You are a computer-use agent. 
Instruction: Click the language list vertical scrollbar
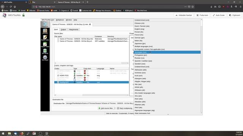(202, 66)
